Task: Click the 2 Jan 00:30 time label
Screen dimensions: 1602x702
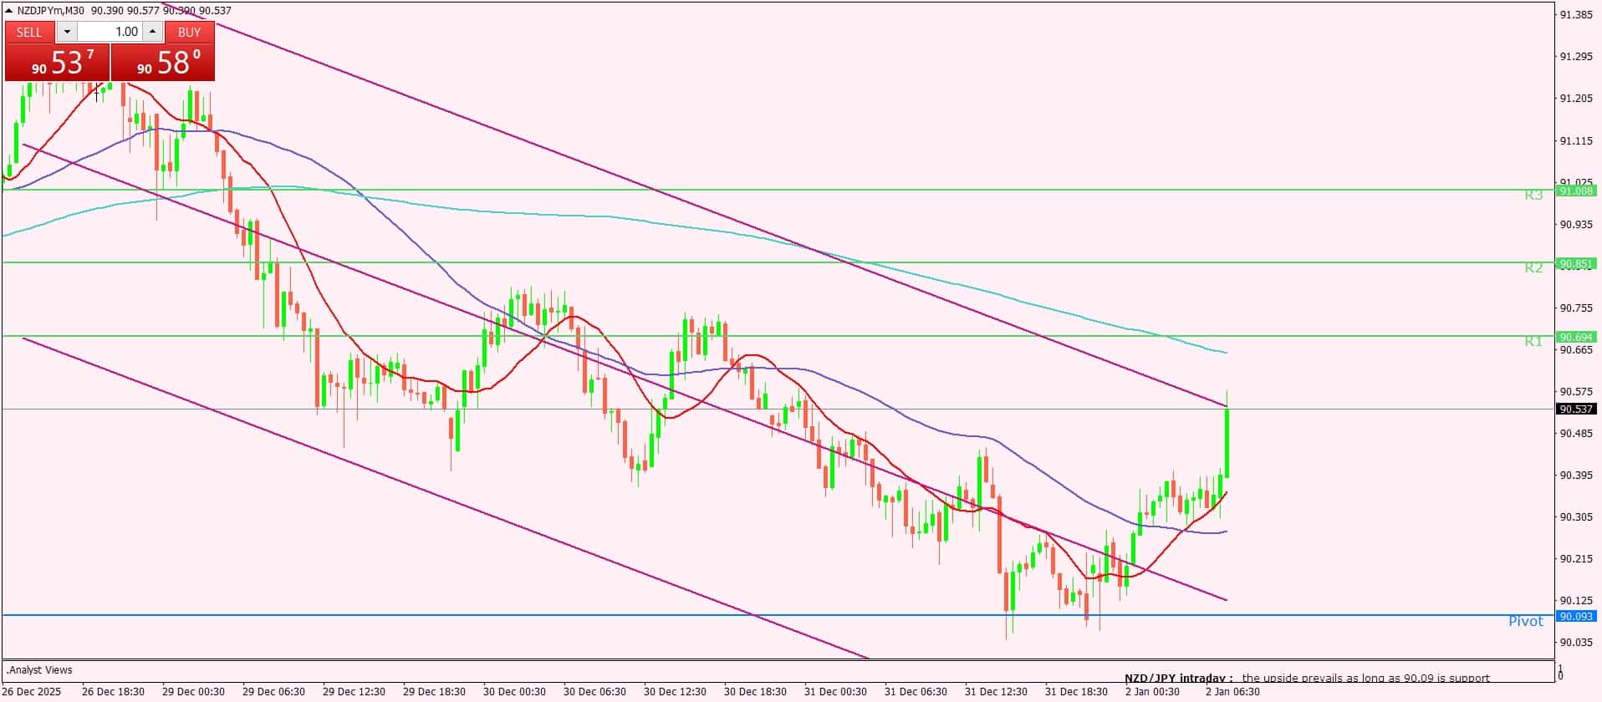Action: (1153, 691)
